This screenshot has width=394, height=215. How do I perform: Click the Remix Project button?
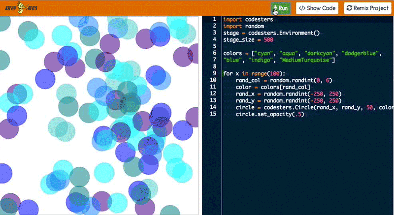367,8
